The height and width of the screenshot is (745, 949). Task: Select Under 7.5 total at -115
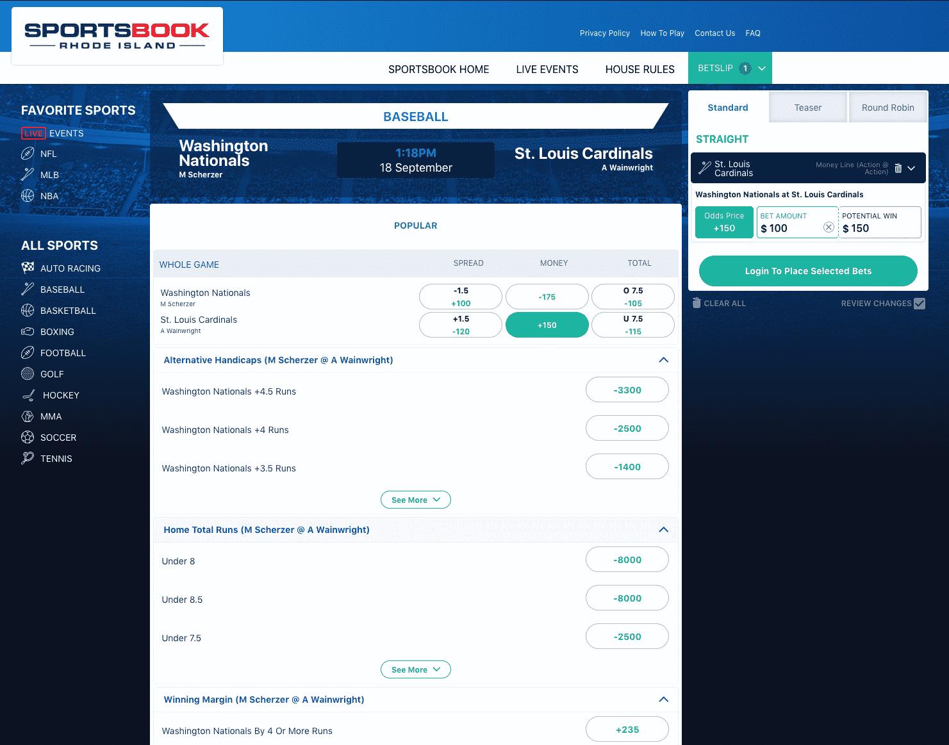coord(633,325)
